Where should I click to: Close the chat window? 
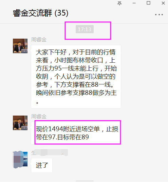163,3
